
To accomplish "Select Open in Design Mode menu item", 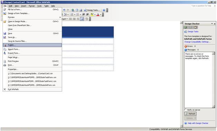I will [x=32, y=21].
